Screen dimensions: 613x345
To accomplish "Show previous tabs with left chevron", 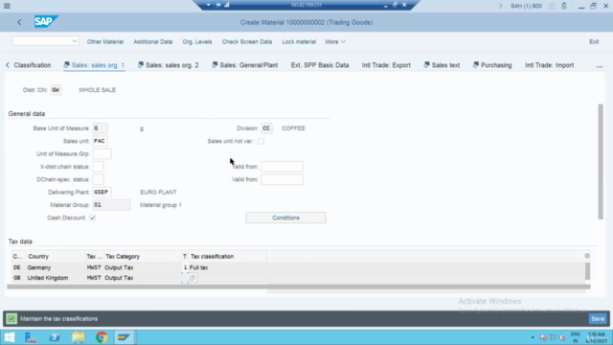I will [x=8, y=65].
